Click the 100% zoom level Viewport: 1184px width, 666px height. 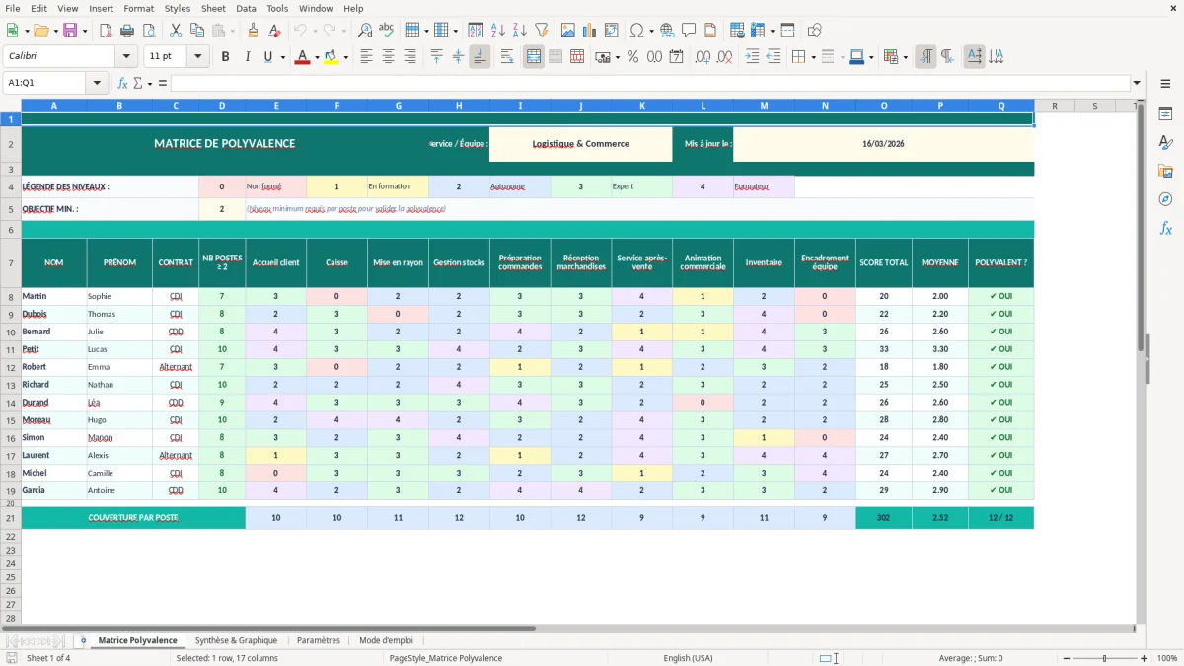coord(1167,658)
